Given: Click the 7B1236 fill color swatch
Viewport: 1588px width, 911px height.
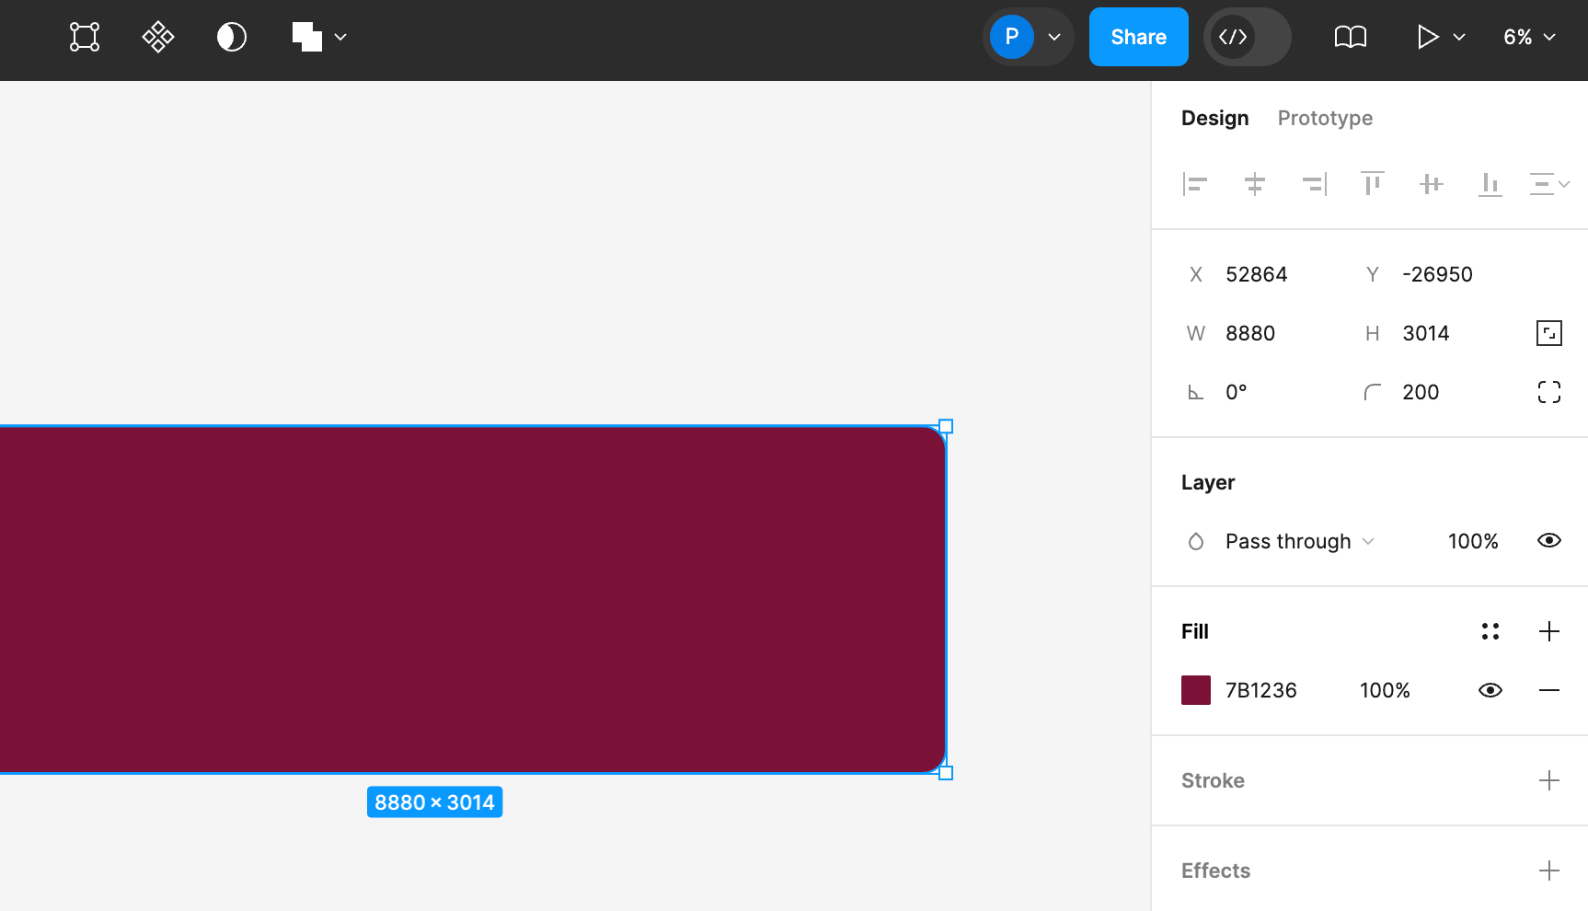Looking at the screenshot, I should [x=1196, y=690].
